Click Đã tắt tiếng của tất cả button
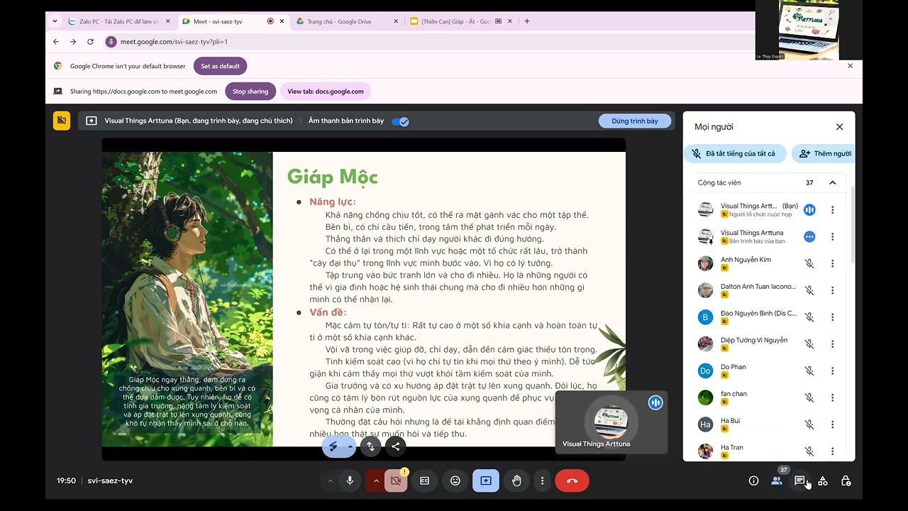The width and height of the screenshot is (908, 511). coord(735,153)
